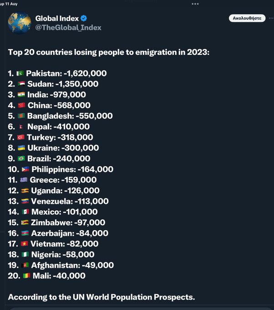Click the 11 Αυγ date at top

11,4
